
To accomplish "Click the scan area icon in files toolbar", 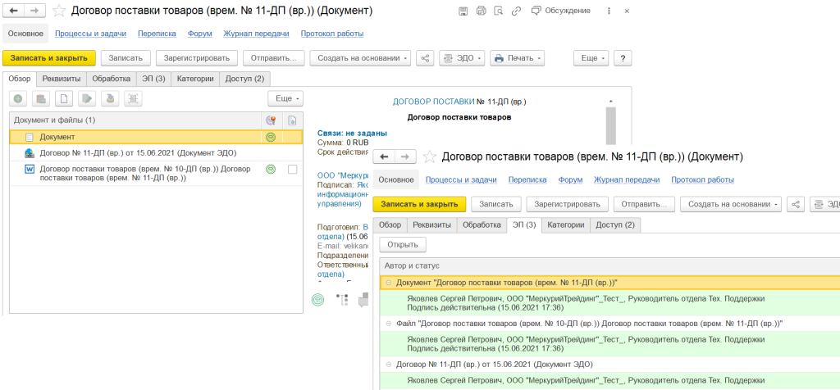I will coord(133,98).
